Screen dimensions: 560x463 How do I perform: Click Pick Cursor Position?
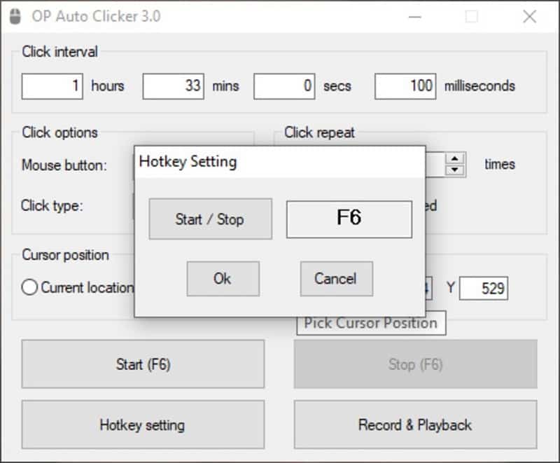tap(371, 323)
